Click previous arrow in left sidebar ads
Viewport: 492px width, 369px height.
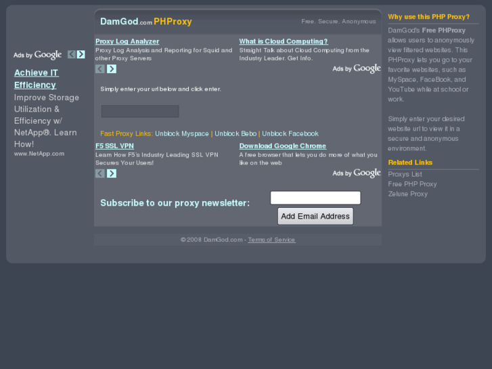pyautogui.click(x=72, y=54)
